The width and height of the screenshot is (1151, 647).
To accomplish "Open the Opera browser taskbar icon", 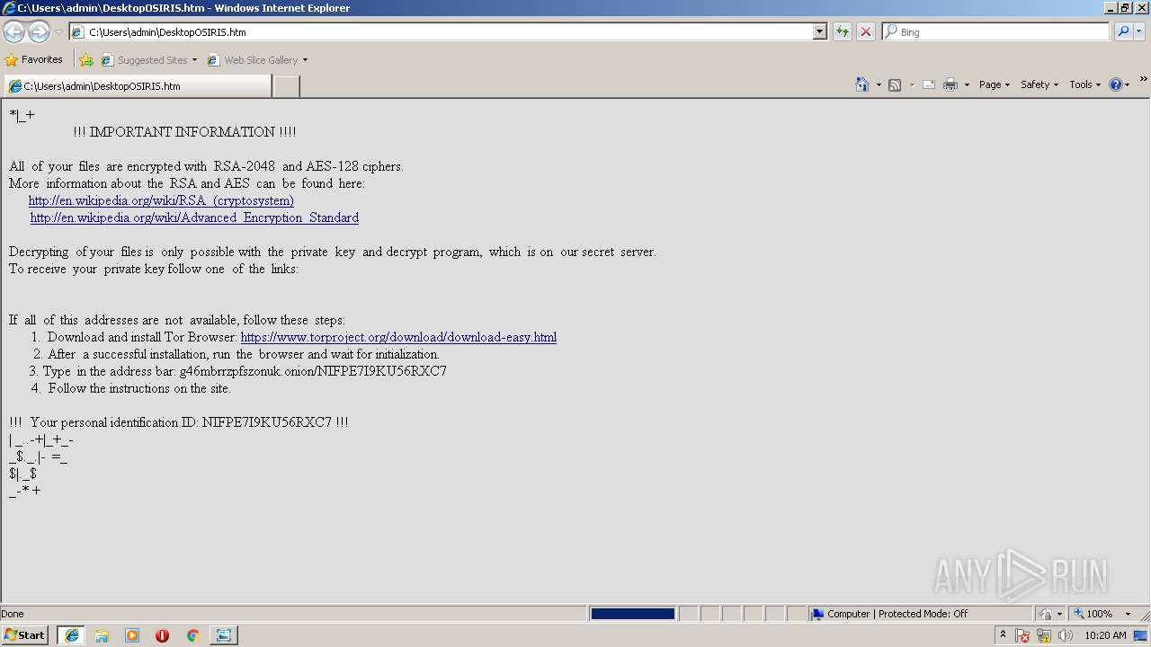I will (162, 635).
